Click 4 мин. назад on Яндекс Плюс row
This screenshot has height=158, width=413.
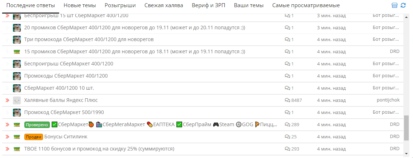pos(331,100)
